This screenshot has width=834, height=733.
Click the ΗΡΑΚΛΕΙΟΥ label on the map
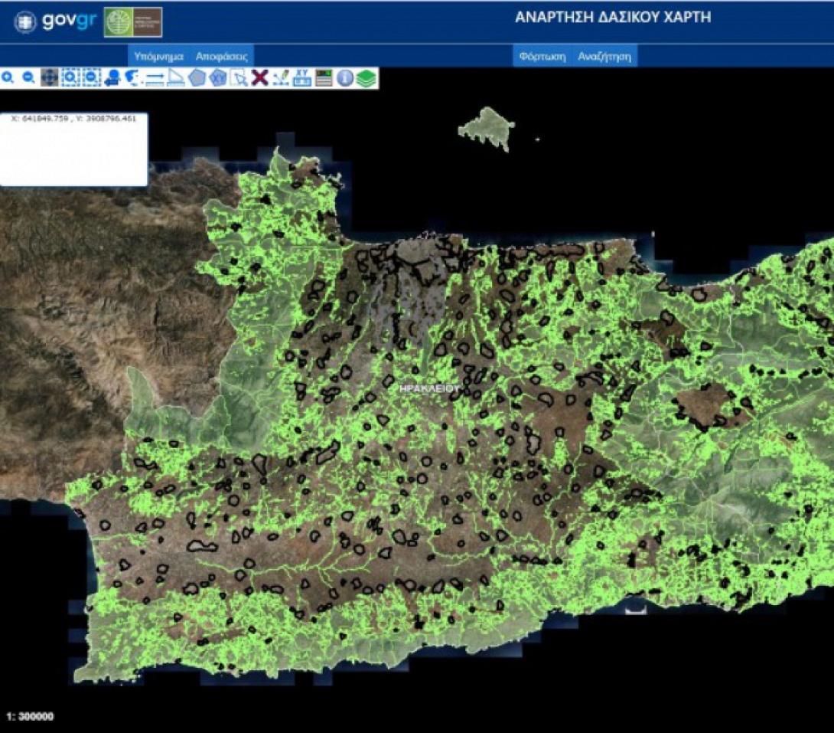pyautogui.click(x=430, y=388)
